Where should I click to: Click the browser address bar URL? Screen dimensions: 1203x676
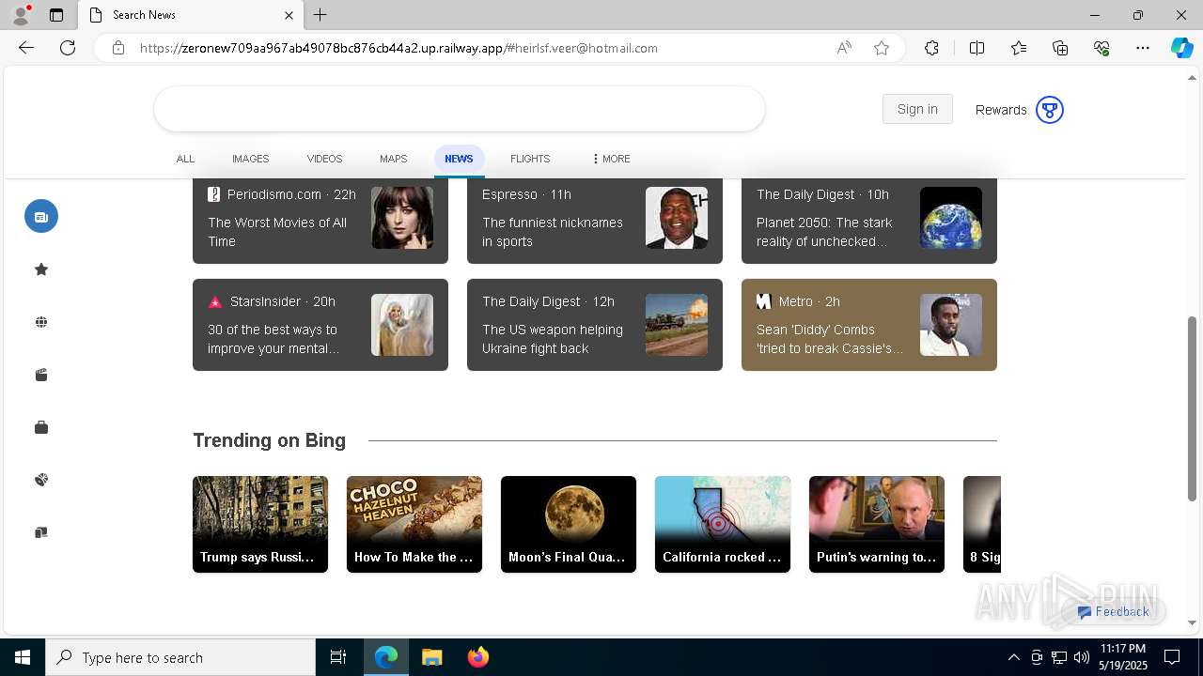pos(398,48)
